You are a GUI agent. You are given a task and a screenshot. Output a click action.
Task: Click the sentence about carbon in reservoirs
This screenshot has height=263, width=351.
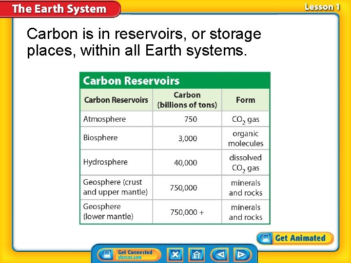[144, 42]
